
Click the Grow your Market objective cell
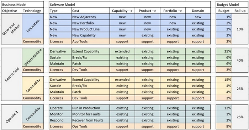coord(11,29)
